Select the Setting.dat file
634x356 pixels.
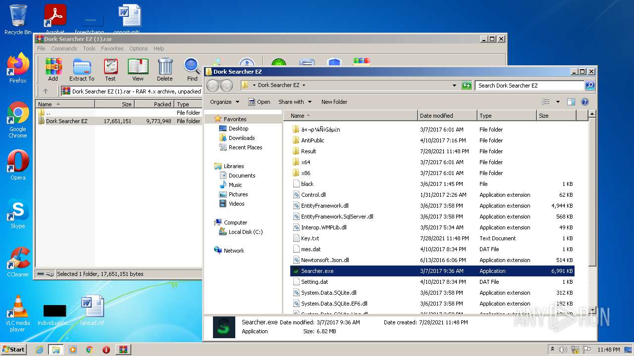315,282
